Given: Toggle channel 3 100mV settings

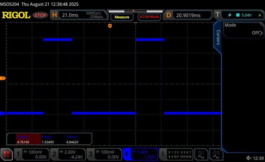Looking at the screenshot, I should point(104,154).
